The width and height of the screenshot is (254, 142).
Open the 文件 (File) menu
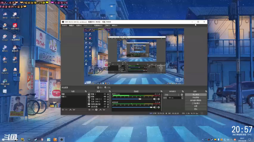pyautogui.click(x=64, y=25)
